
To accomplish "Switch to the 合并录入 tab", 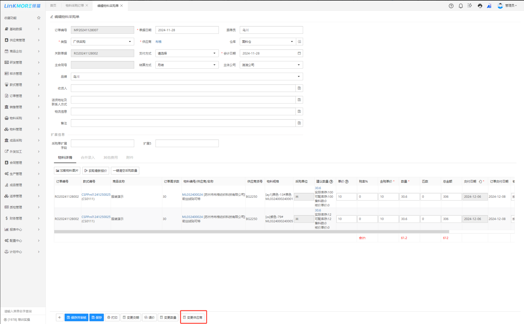I will click(x=88, y=157).
